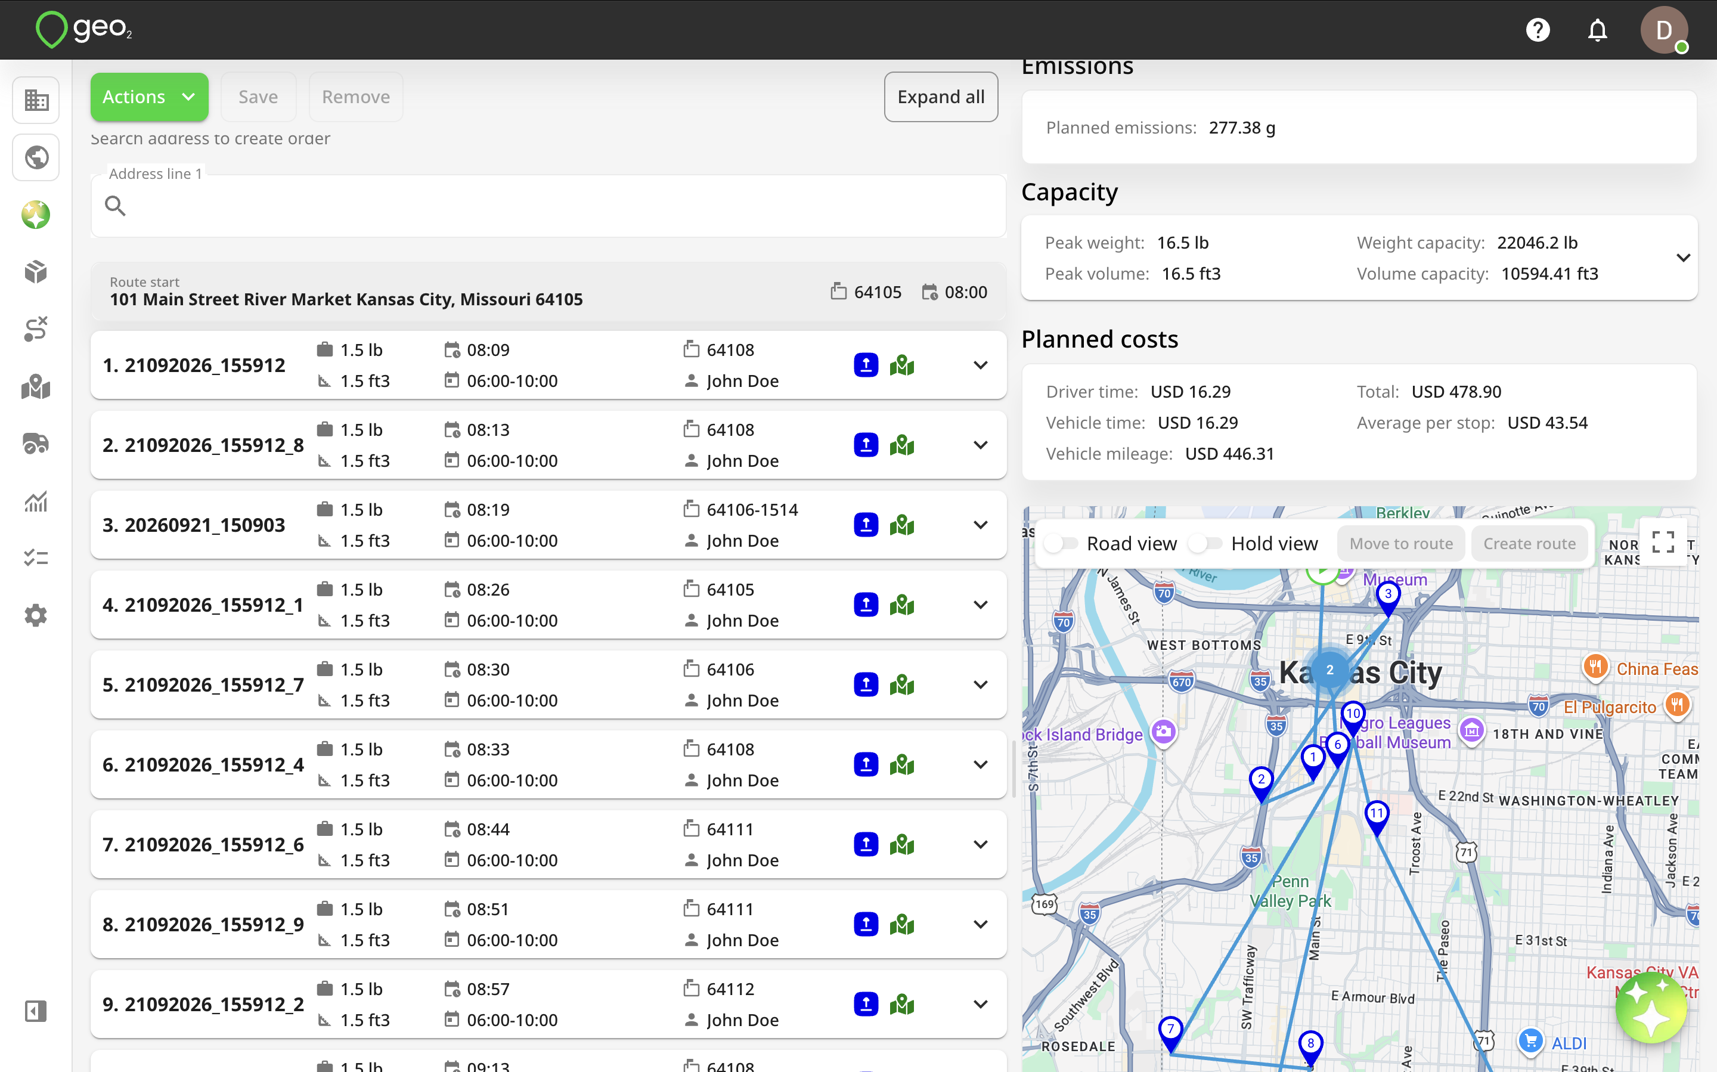Image resolution: width=1717 pixels, height=1072 pixels.
Task: Open the settings gear sidebar icon
Action: click(x=35, y=615)
